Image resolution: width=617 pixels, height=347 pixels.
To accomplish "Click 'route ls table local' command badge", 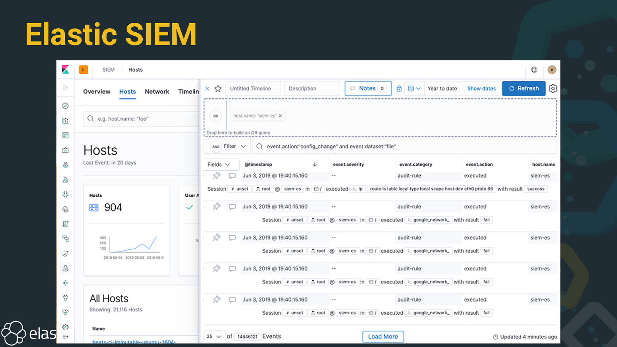I will [432, 189].
